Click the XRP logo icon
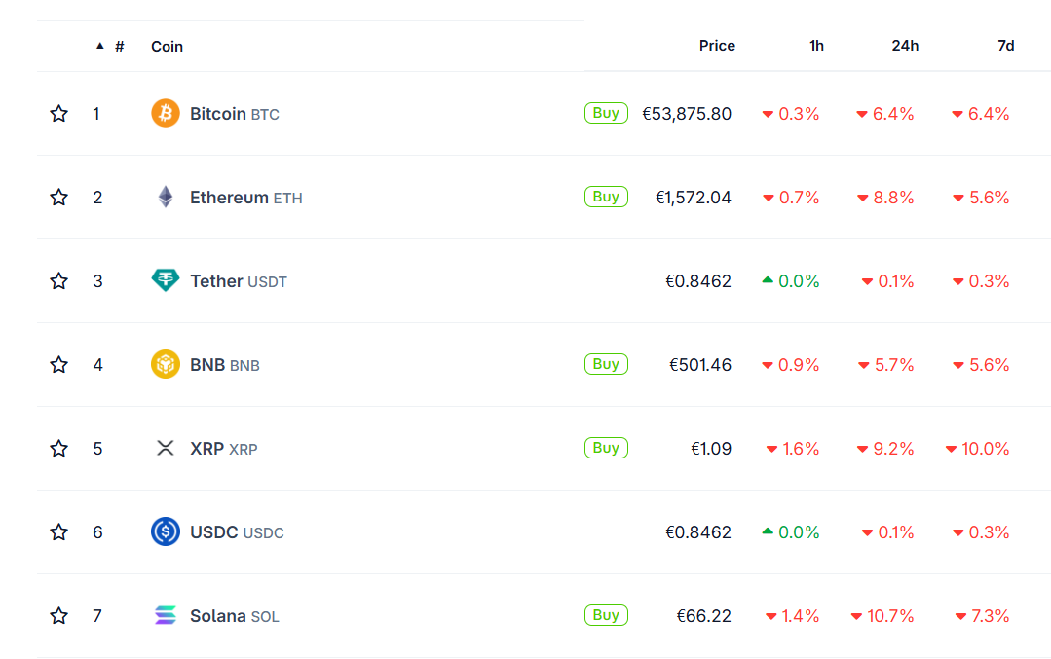 (166, 449)
